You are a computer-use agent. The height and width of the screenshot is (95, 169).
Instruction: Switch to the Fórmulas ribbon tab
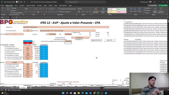coord(39,5)
